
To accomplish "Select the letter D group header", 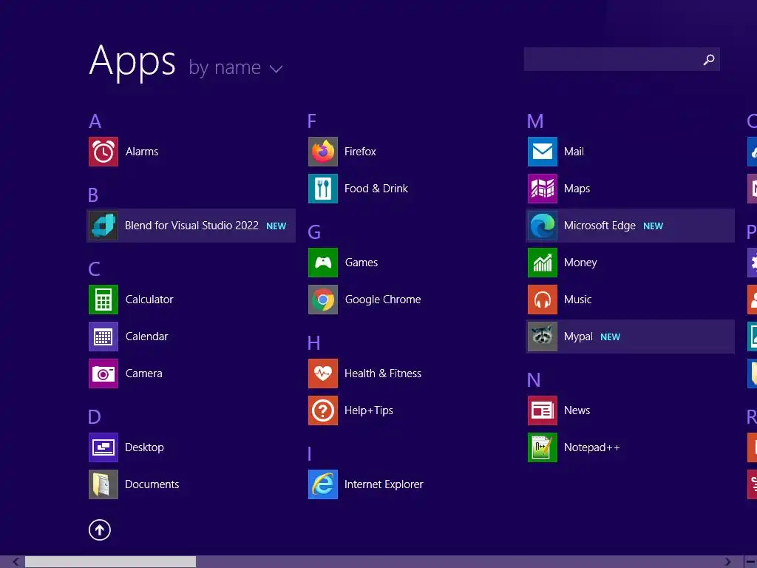I will tap(95, 417).
